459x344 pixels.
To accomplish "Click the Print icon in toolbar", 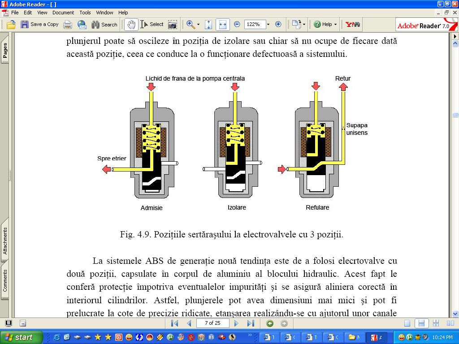I will point(68,25).
